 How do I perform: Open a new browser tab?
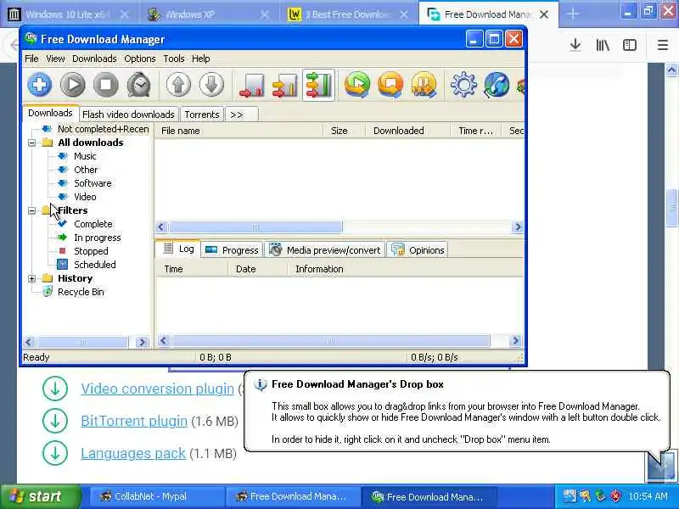click(x=572, y=14)
